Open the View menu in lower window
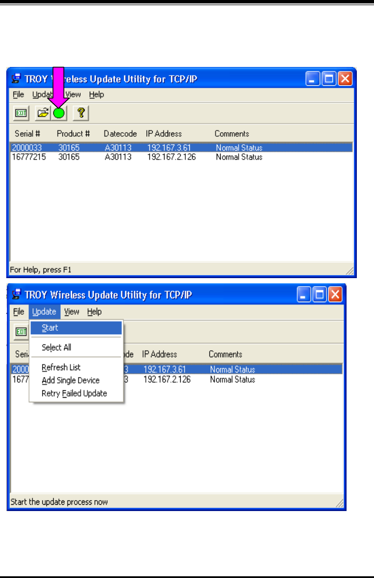 [71, 312]
